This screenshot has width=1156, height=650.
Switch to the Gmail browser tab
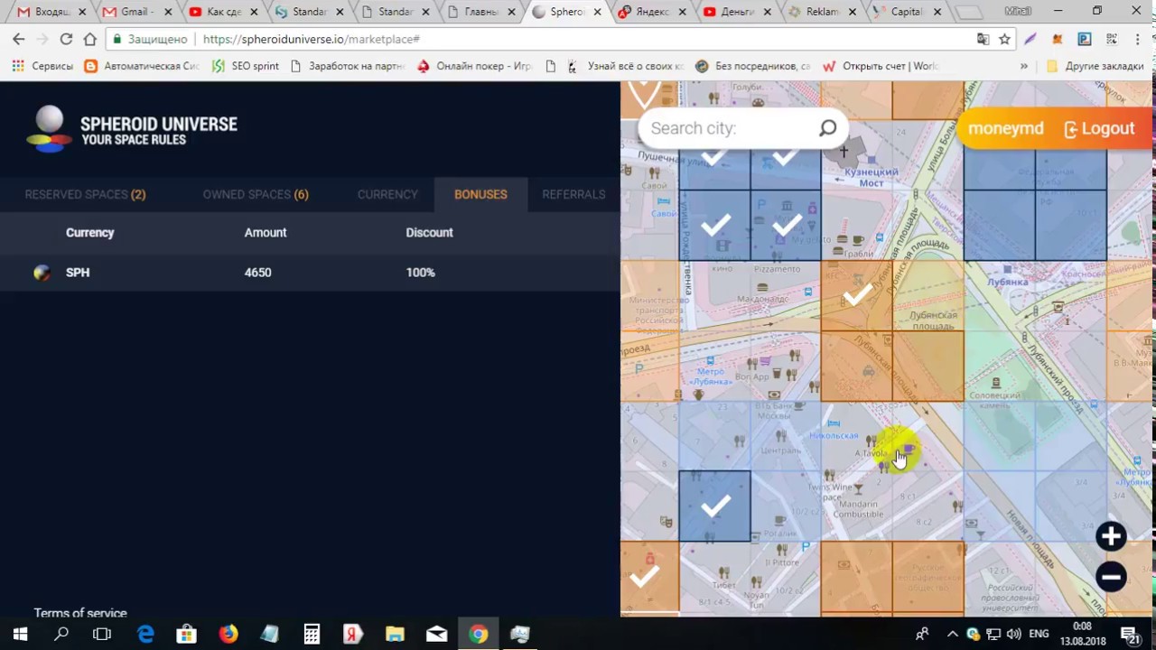135,12
